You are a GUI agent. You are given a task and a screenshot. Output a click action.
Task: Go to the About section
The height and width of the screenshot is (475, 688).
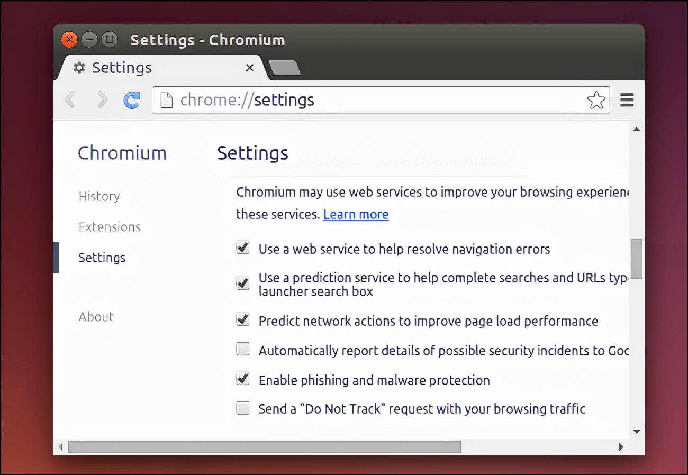pos(96,317)
